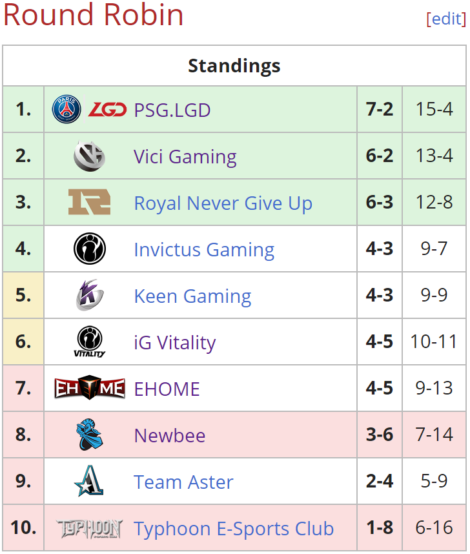This screenshot has height=554, width=470.
Task: Click the PSG Paris crest logo
Action: (66, 109)
